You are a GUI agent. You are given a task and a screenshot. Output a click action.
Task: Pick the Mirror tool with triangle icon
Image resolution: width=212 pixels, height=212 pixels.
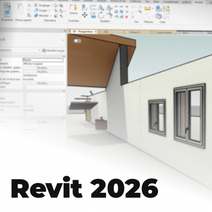[101, 8]
